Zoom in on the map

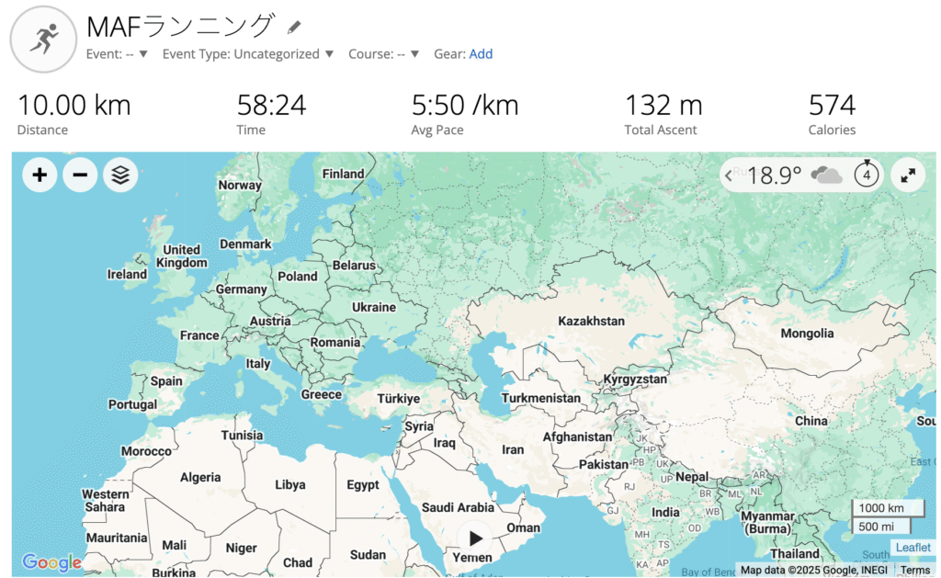pyautogui.click(x=40, y=176)
